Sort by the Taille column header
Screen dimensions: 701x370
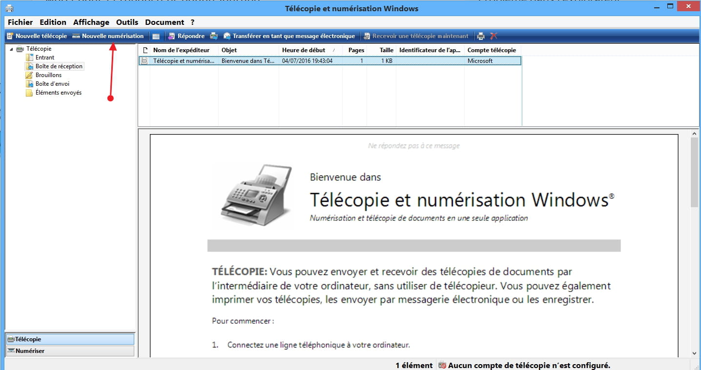(x=381, y=50)
